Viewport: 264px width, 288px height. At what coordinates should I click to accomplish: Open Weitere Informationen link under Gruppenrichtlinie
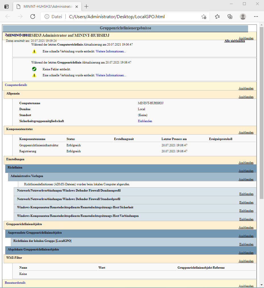pos(111,75)
